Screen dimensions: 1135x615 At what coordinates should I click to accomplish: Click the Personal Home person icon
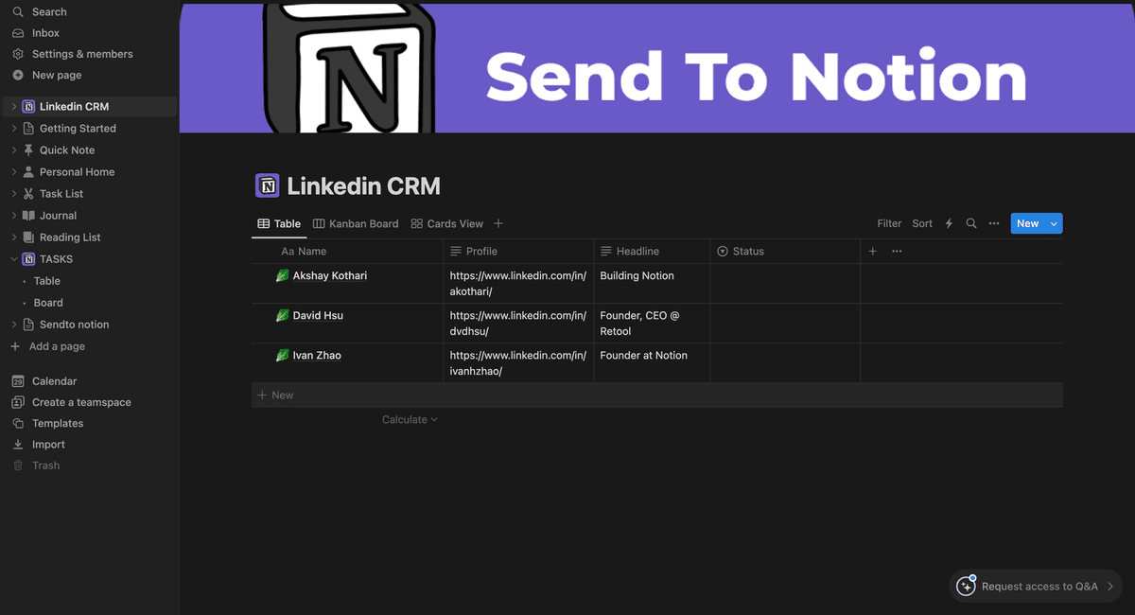coord(28,172)
